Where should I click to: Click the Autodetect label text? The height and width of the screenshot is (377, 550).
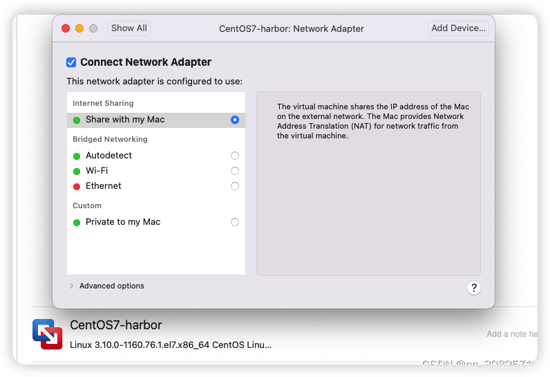pos(108,156)
